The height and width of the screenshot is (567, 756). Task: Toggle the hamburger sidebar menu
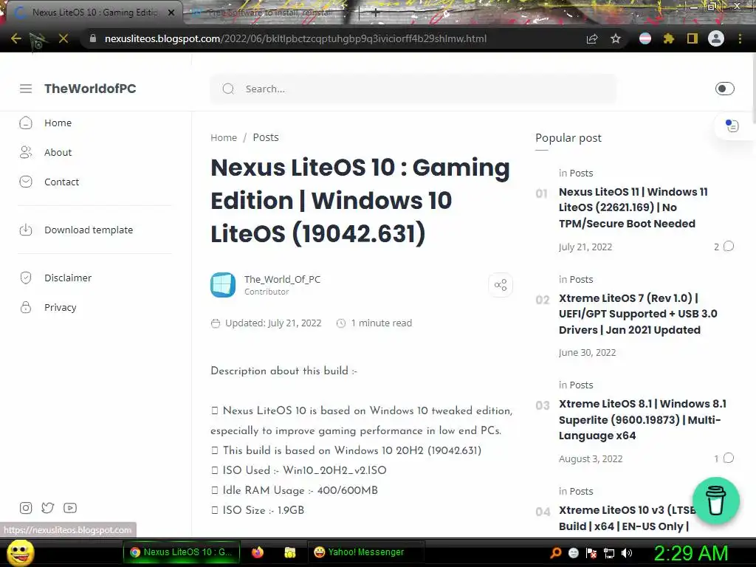coord(26,89)
